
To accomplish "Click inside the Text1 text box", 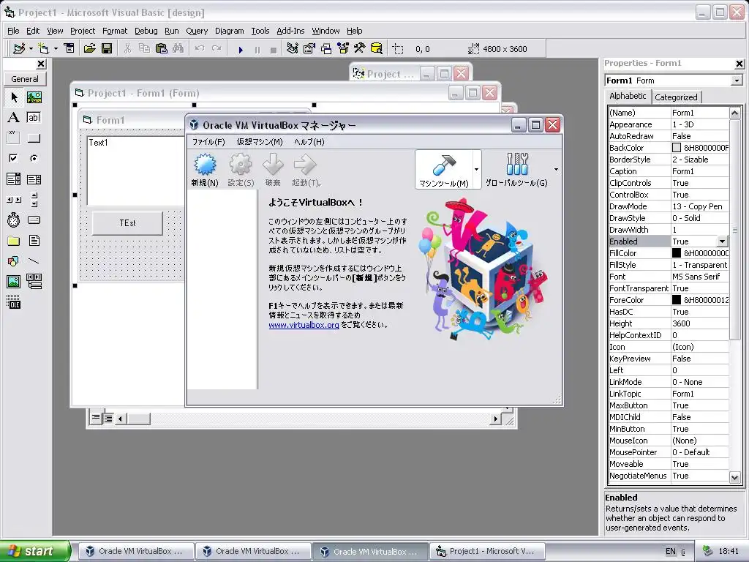I will tap(135, 171).
